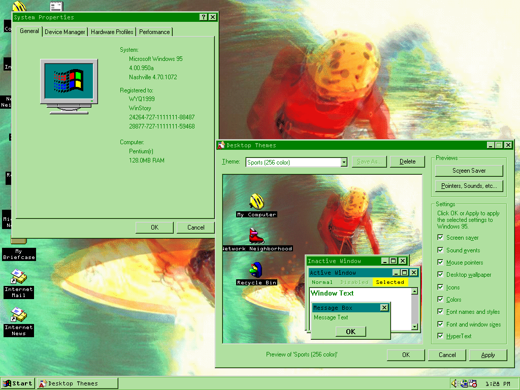
Task: Click the preview scrollbar up arrow
Action: click(x=414, y=291)
